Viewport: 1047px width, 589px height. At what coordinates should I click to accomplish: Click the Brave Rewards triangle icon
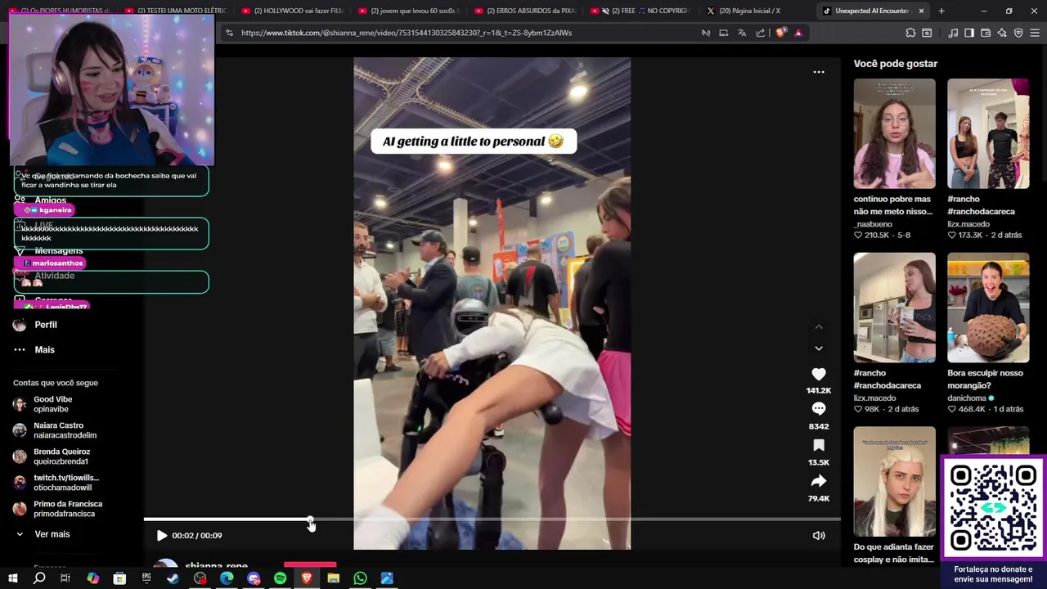coord(798,33)
